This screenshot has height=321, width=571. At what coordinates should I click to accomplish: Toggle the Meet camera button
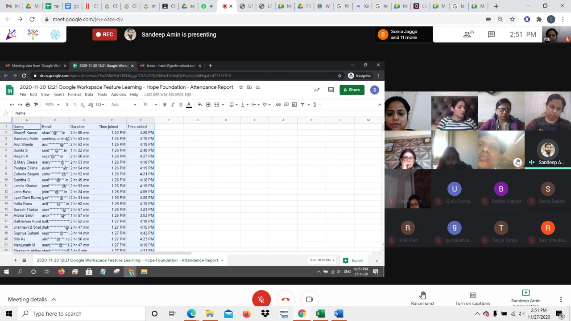click(x=310, y=300)
